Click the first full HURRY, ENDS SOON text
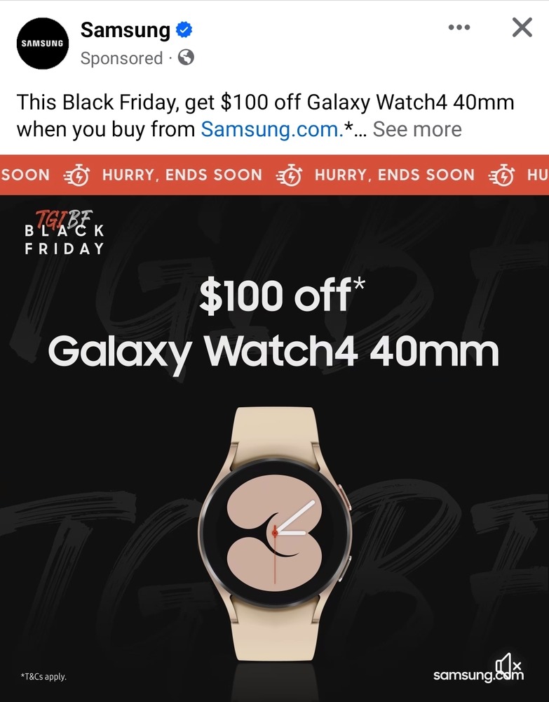549x702 pixels. point(182,175)
